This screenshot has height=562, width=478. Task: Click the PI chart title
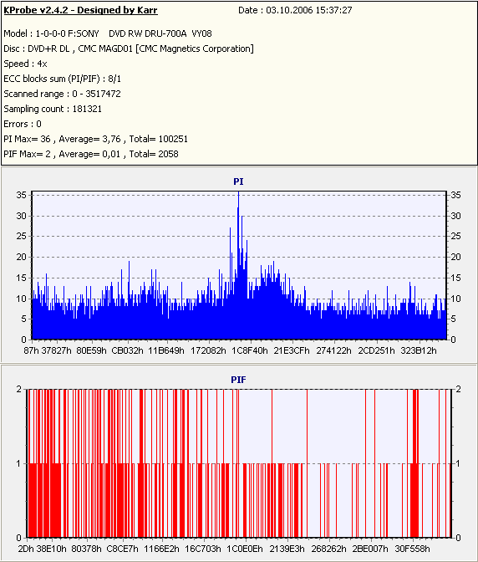pos(238,181)
